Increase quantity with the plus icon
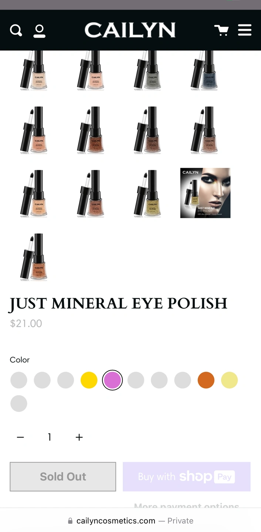The height and width of the screenshot is (532, 261). pos(79,437)
